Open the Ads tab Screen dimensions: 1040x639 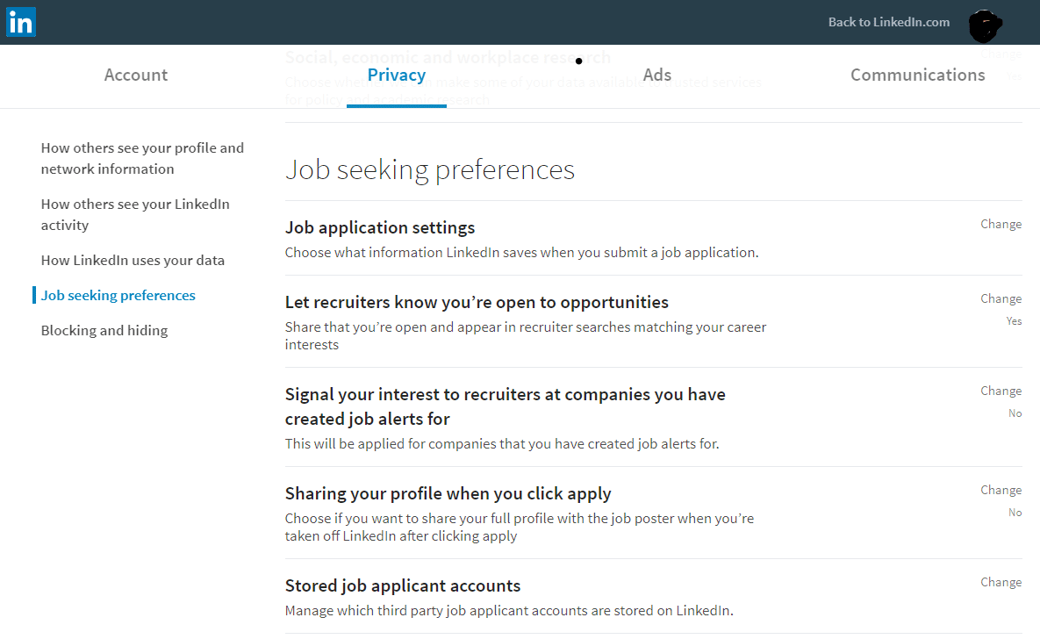[x=657, y=75]
